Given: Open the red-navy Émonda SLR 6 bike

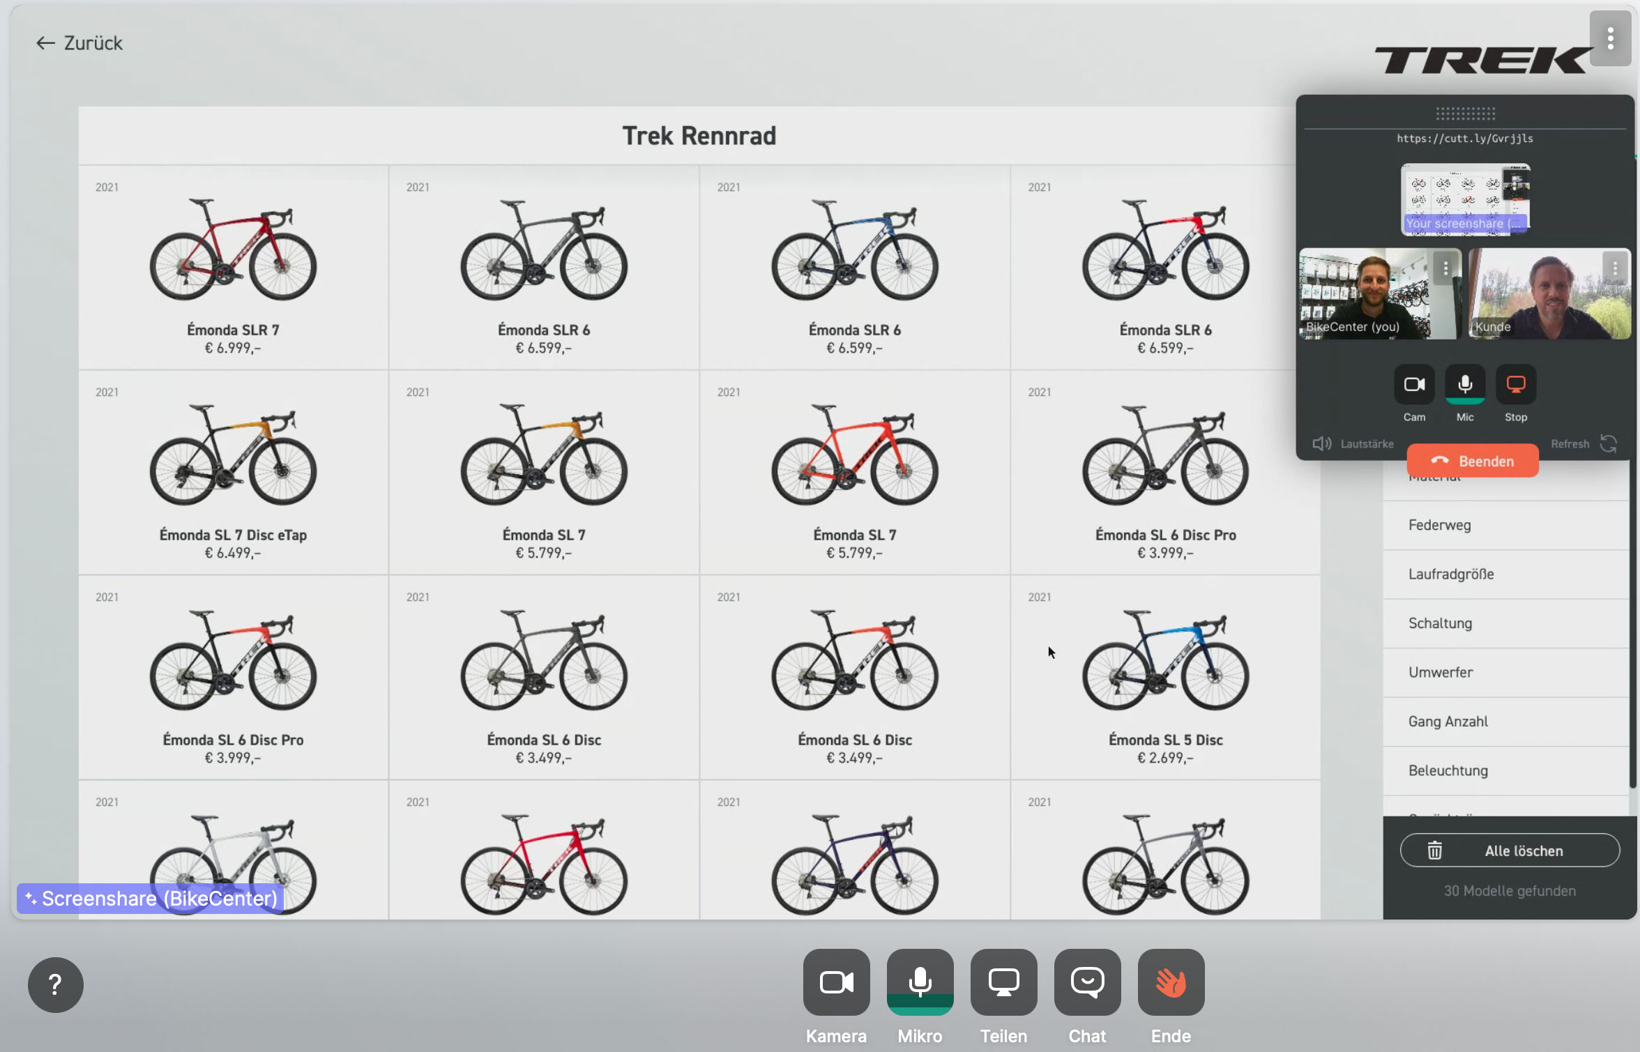Looking at the screenshot, I should [x=1166, y=268].
